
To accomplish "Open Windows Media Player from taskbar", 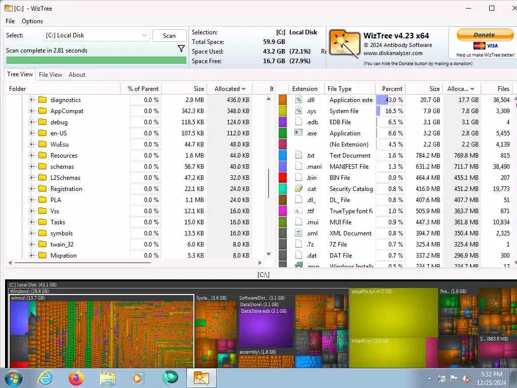I will pyautogui.click(x=138, y=378).
